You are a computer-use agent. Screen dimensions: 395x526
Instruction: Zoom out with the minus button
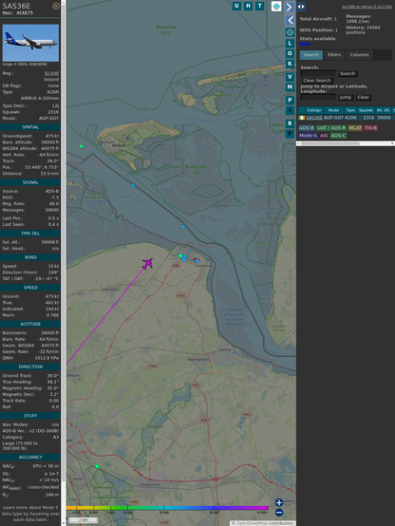point(279,513)
